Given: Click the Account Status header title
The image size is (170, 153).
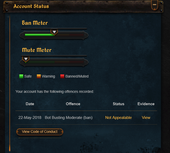Looking at the screenshot, I should (x=31, y=6).
